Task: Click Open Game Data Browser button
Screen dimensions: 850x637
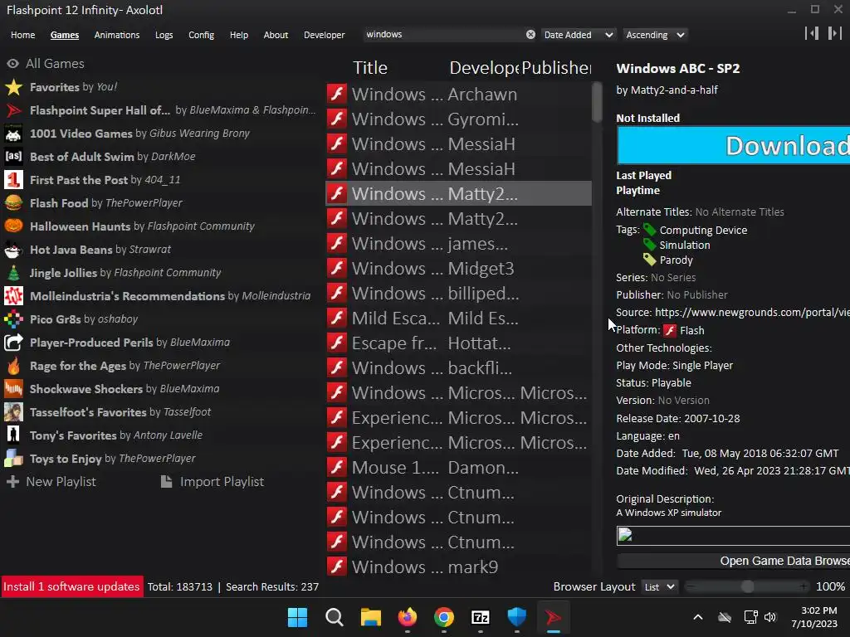Action: coord(734,562)
